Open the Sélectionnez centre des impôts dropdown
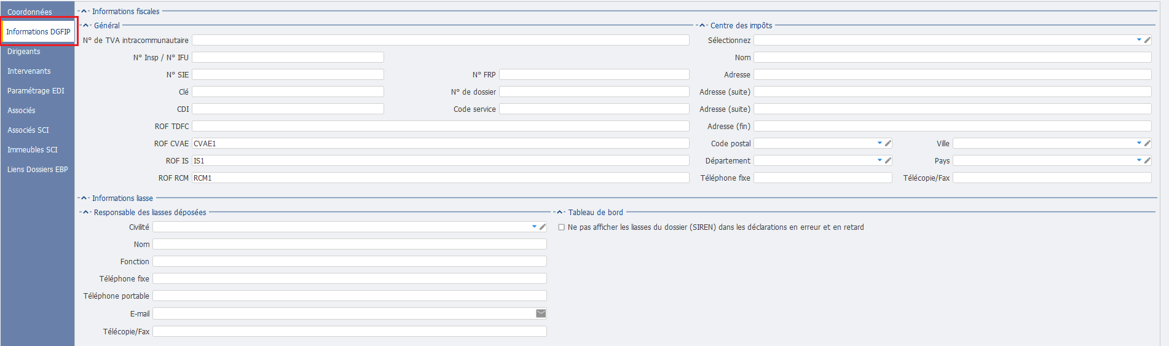The image size is (1169, 346). tap(1139, 40)
